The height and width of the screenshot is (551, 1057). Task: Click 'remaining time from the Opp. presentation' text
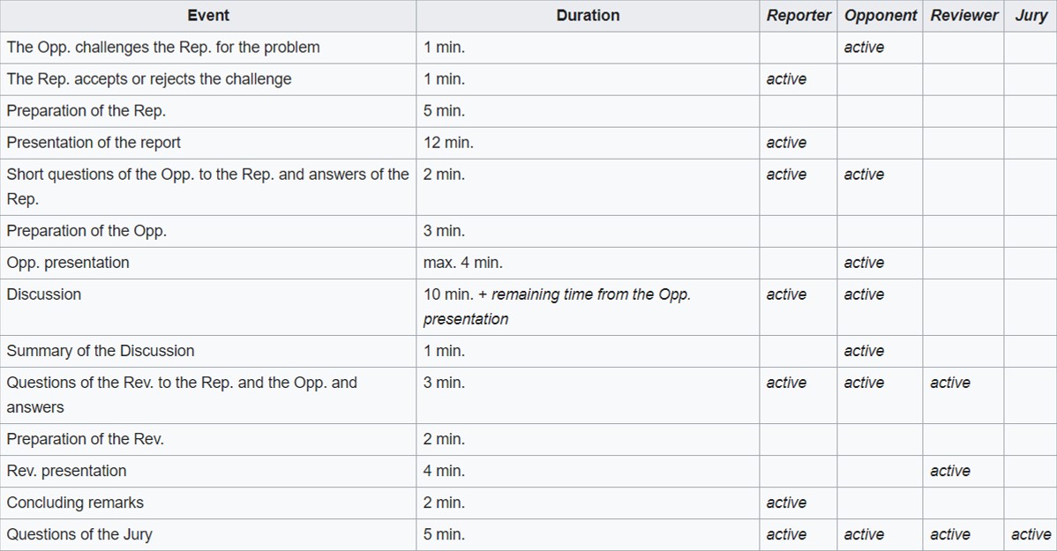(557, 307)
